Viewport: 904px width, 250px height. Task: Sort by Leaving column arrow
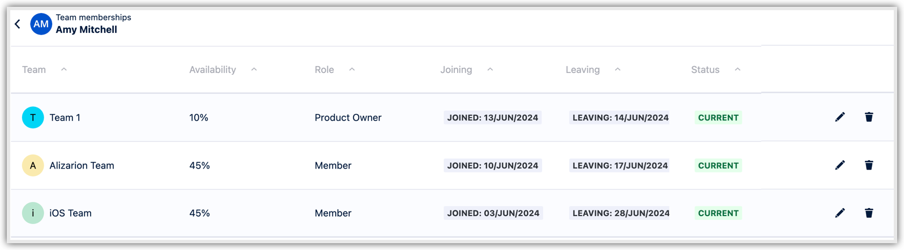tap(617, 70)
